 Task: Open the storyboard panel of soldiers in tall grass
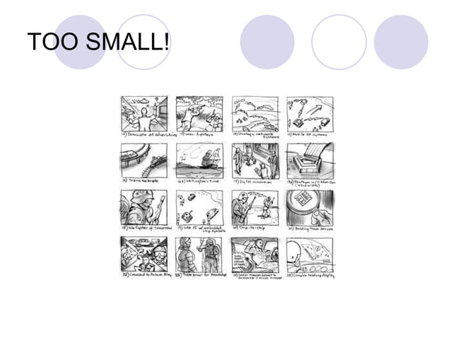[x=199, y=114]
